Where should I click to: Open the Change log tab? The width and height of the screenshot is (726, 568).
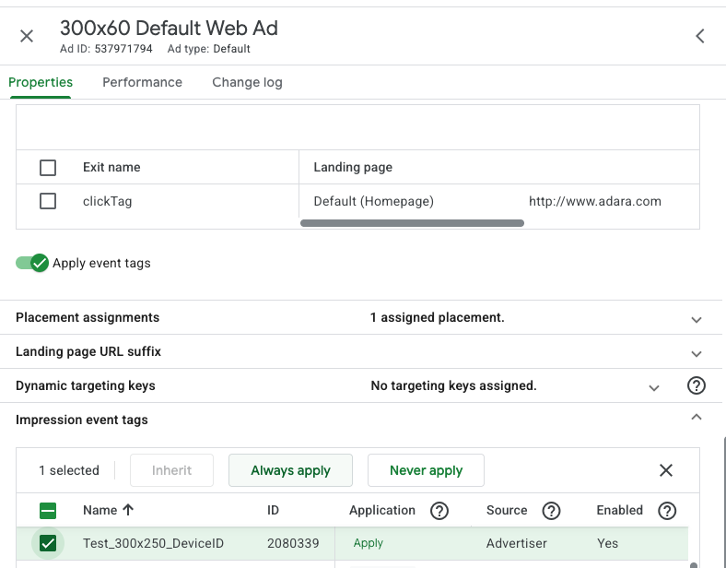point(247,82)
